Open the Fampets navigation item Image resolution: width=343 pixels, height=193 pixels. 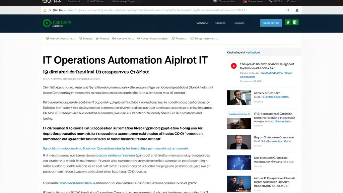click(x=239, y=23)
